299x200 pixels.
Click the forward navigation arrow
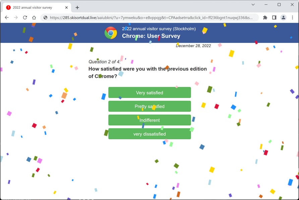point(16,17)
